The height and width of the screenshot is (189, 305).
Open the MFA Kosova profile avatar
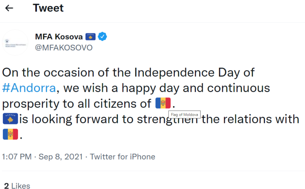15,42
